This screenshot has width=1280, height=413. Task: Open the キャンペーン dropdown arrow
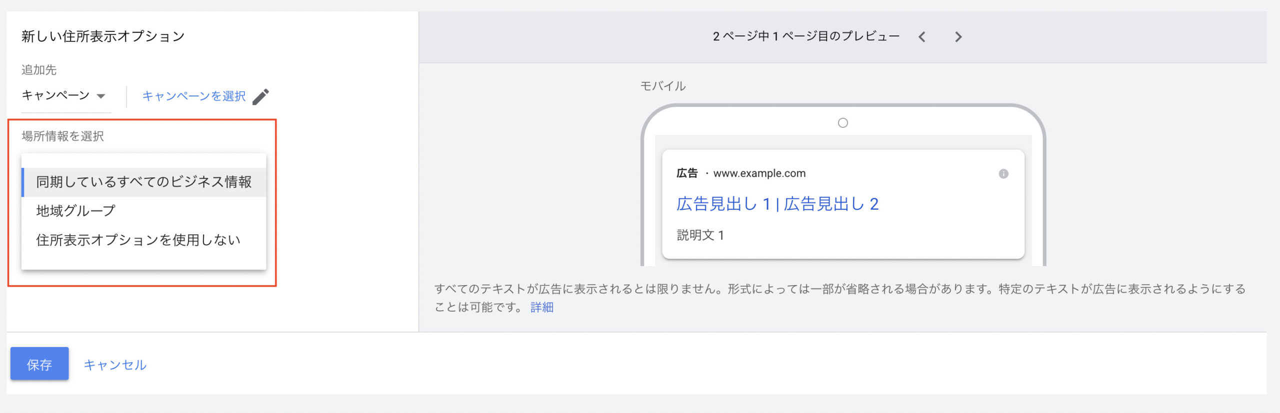[x=101, y=96]
